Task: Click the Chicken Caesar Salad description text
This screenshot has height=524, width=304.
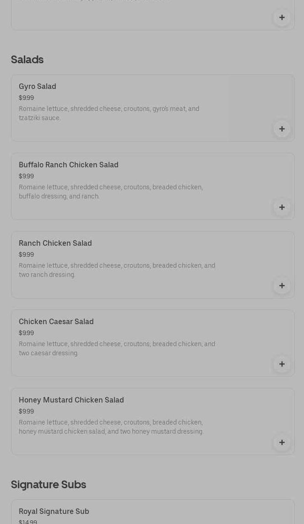Action: pos(117,348)
